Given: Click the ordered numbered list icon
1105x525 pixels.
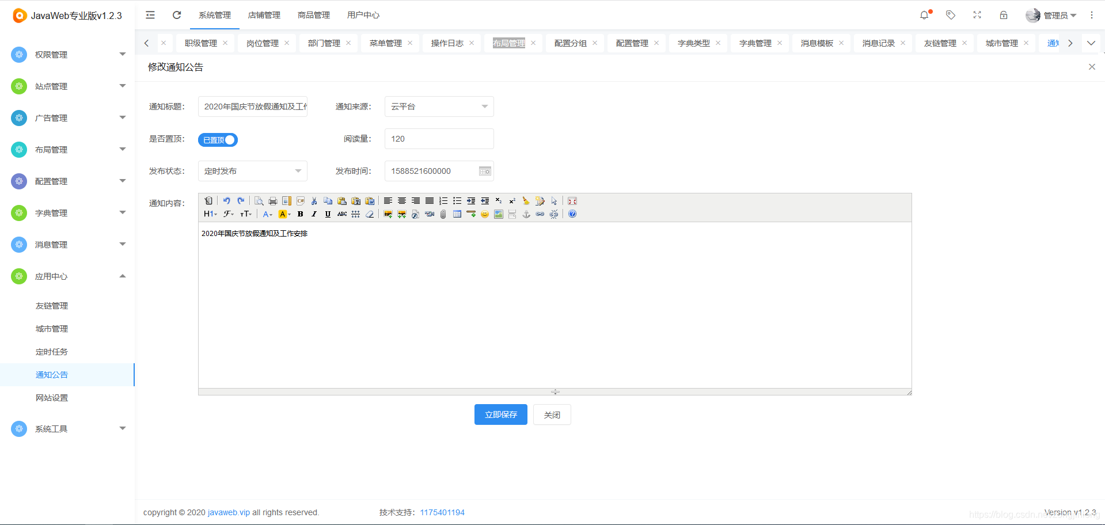Looking at the screenshot, I should 443,201.
